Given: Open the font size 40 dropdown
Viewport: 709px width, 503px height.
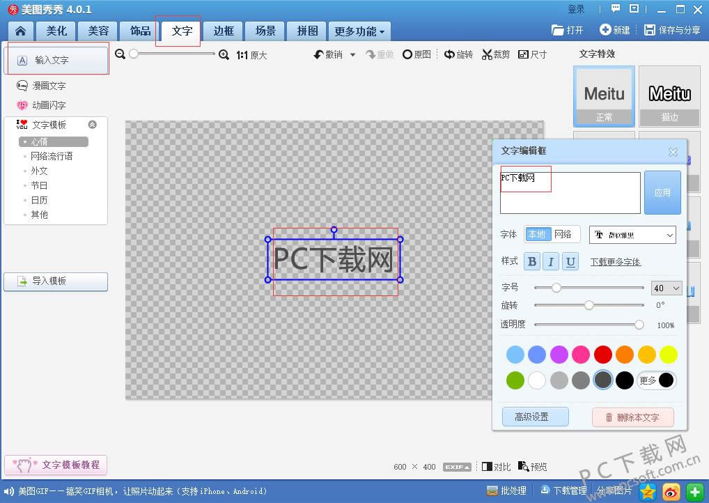Looking at the screenshot, I should pos(667,288).
